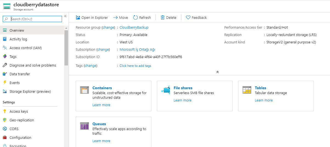Viewport: 330px width, 147px height.
Task: Click the CloudberryBackup resource group link
Action: click(134, 27)
